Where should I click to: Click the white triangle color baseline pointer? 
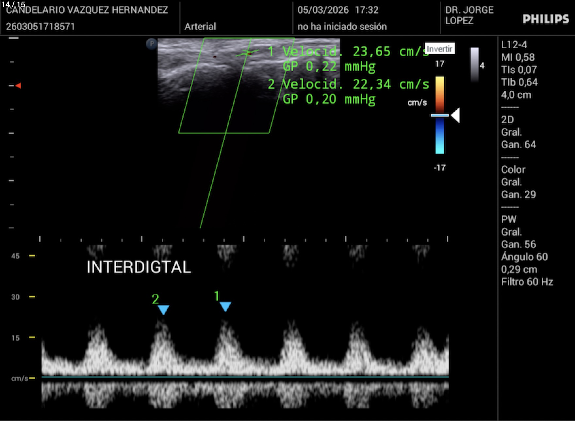pos(455,116)
